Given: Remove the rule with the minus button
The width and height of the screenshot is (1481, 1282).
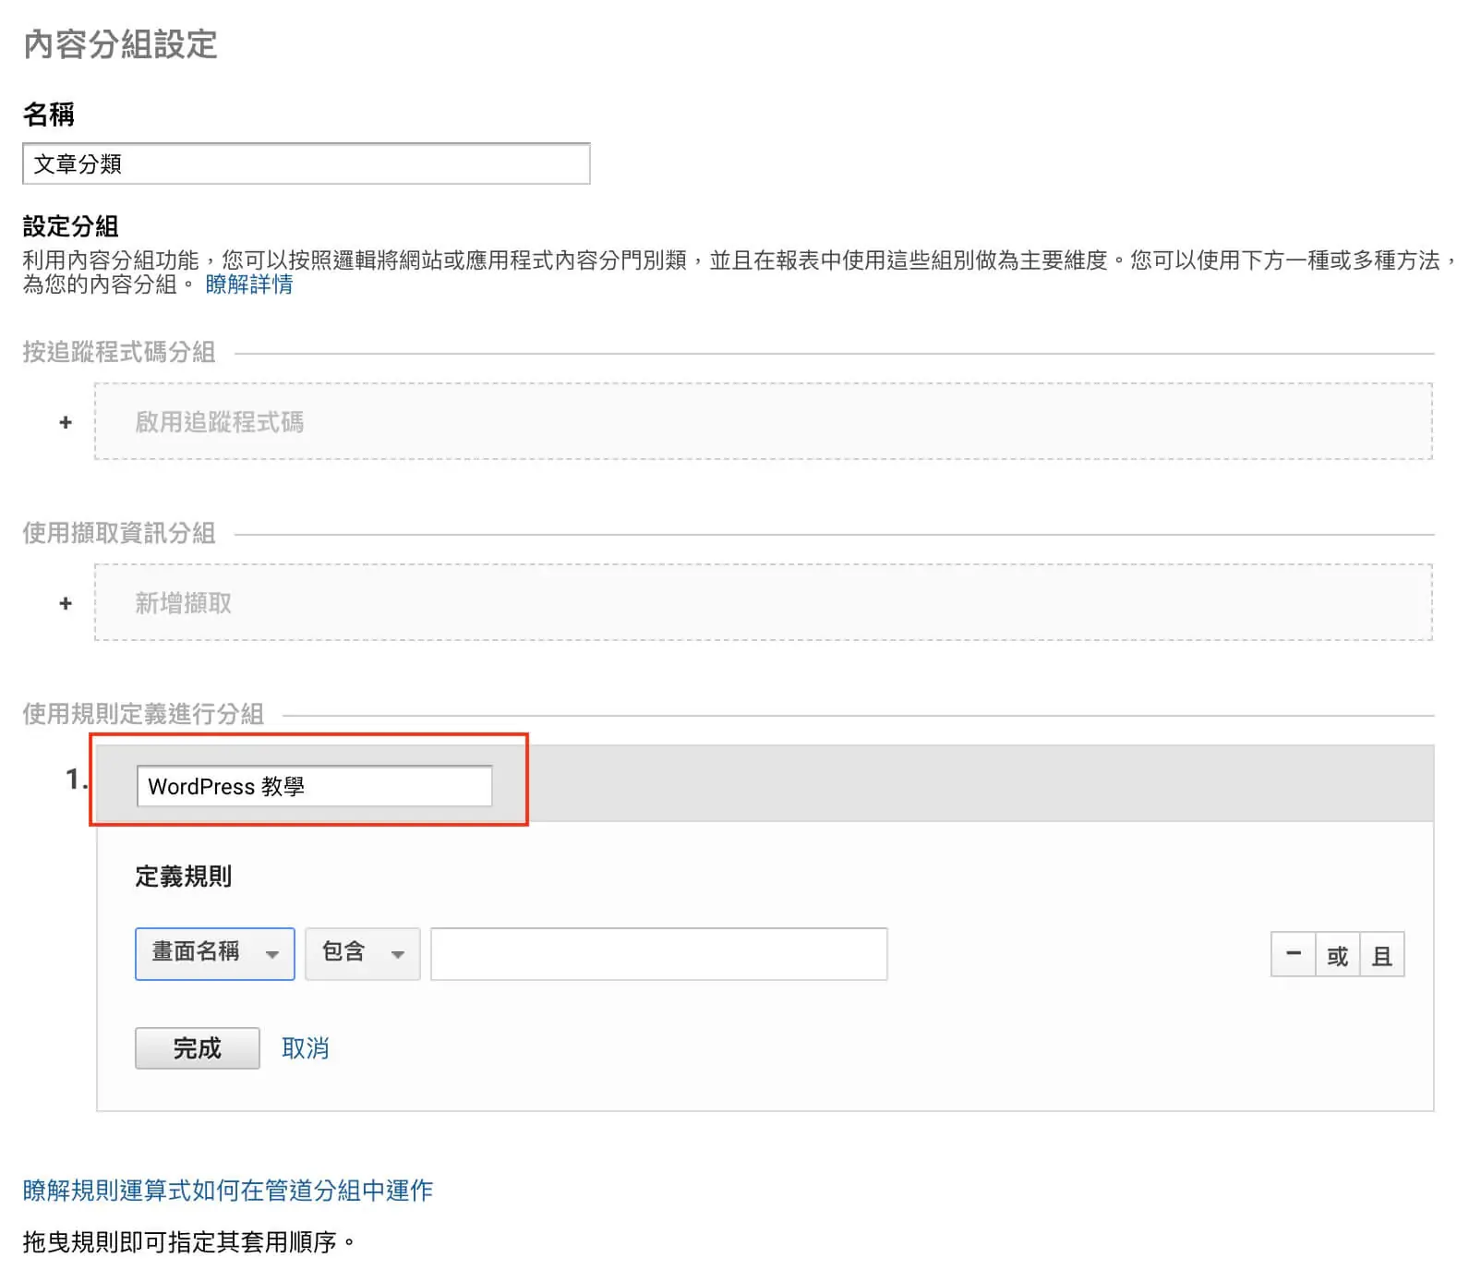Looking at the screenshot, I should 1293,954.
